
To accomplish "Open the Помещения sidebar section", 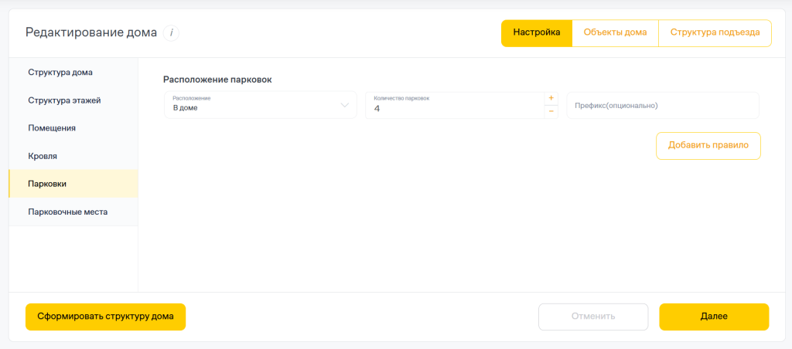I will pyautogui.click(x=73, y=128).
